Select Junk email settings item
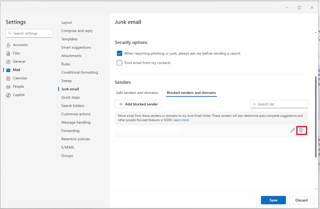 point(70,89)
